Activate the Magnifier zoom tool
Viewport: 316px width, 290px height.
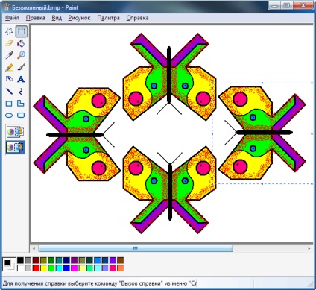21,55
